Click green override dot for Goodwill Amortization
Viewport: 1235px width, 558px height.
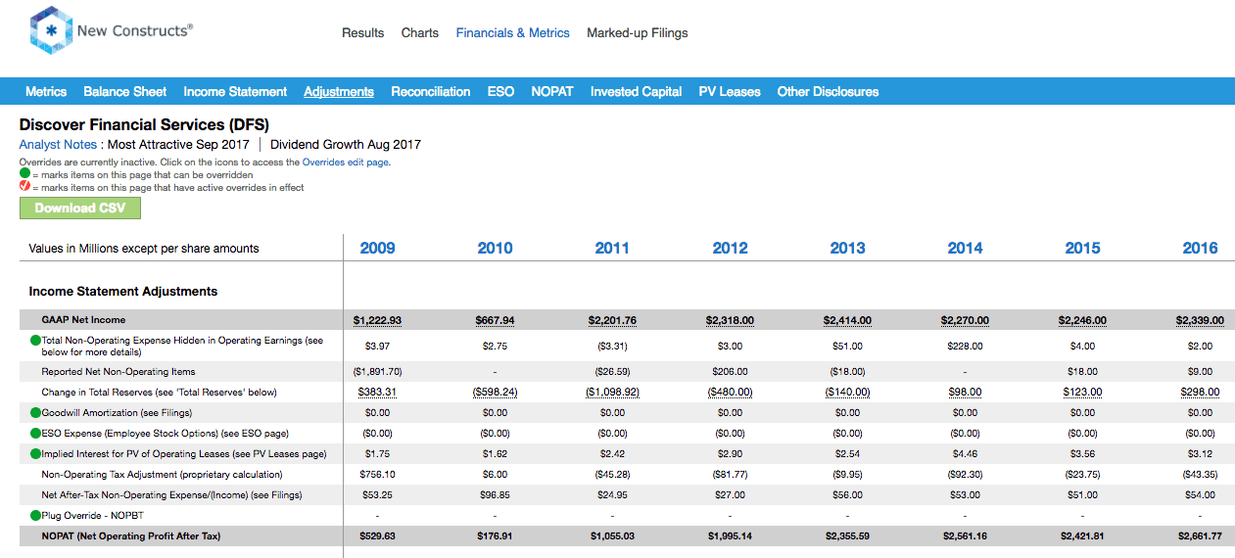click(x=35, y=413)
